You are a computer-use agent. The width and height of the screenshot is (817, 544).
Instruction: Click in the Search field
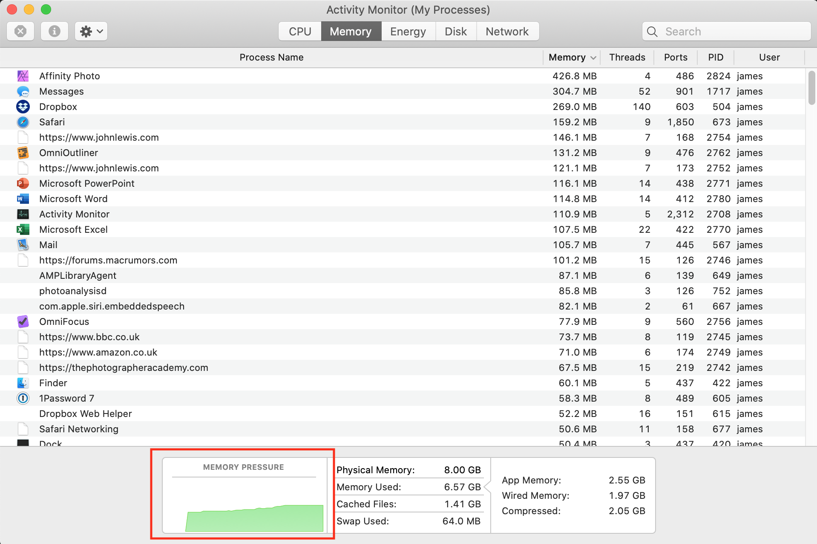726,32
